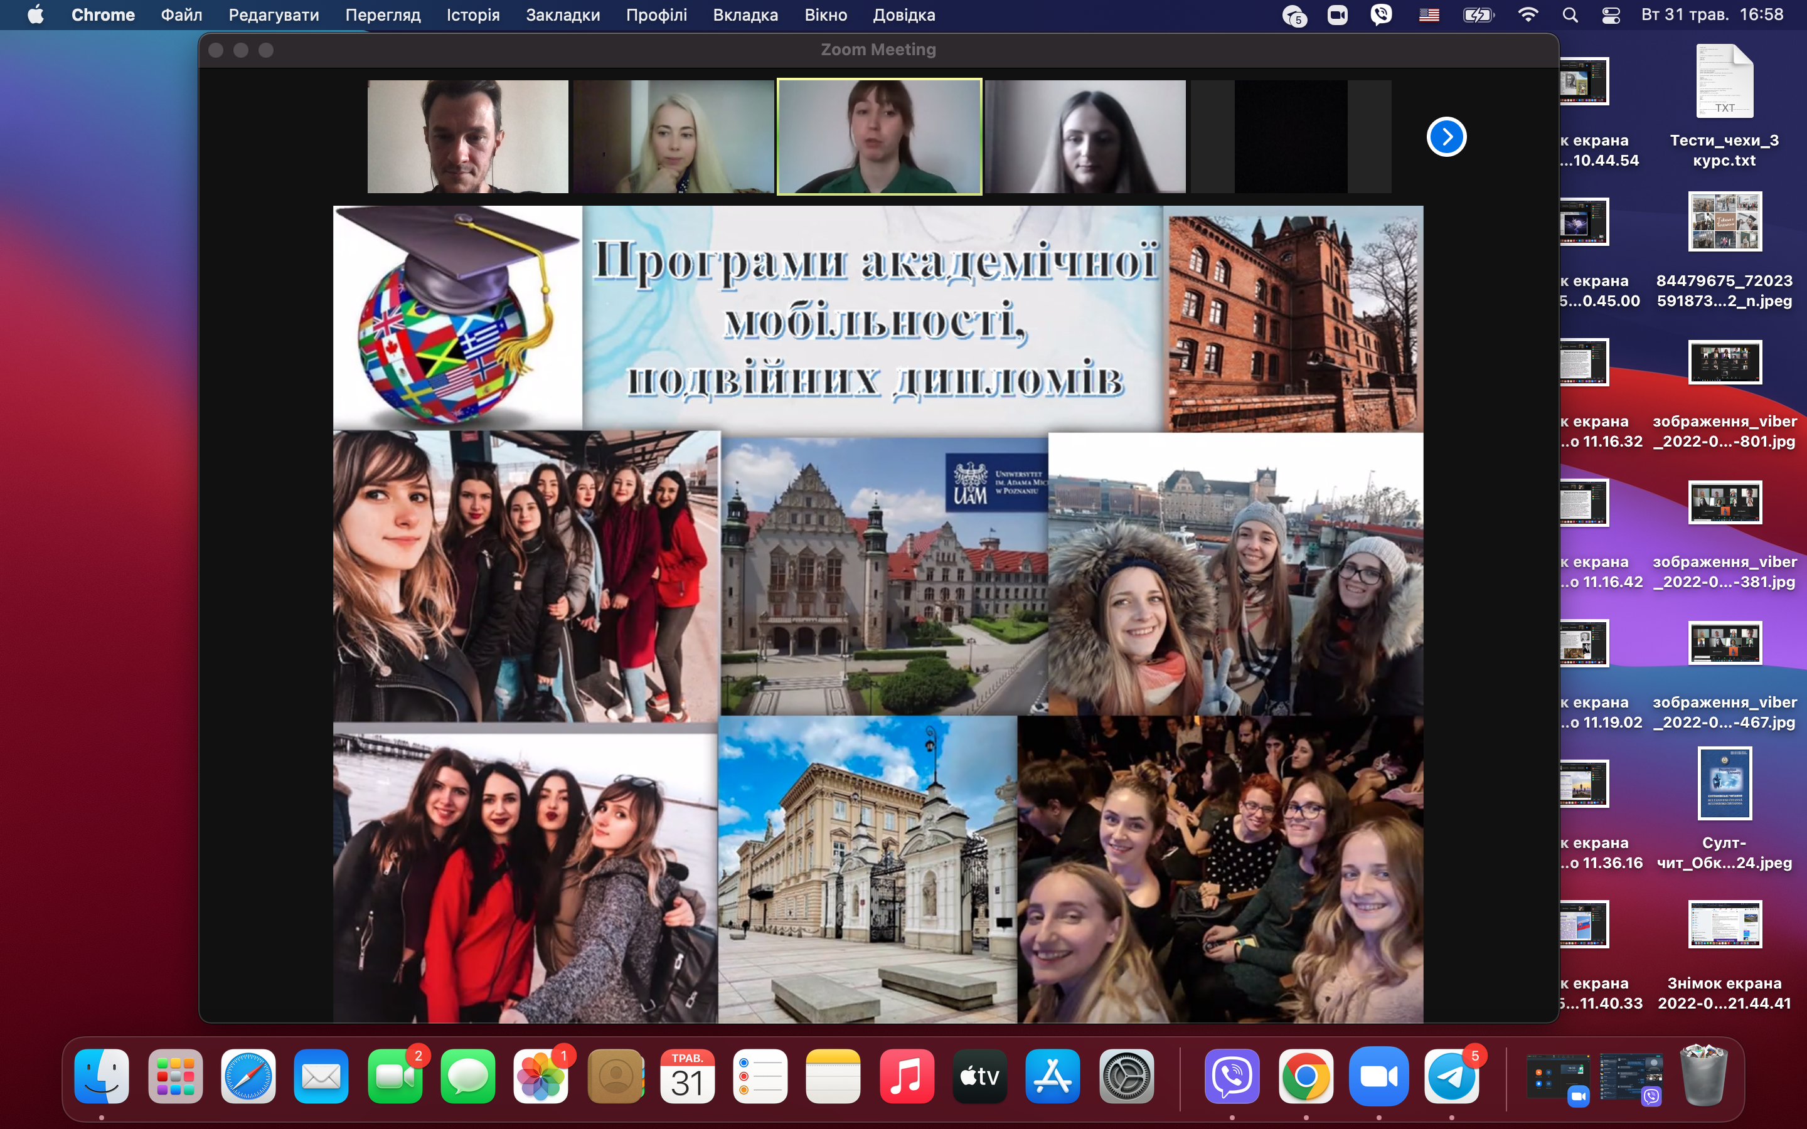This screenshot has height=1129, width=1807.
Task: Switch input source via US flag
Action: coord(1429,15)
